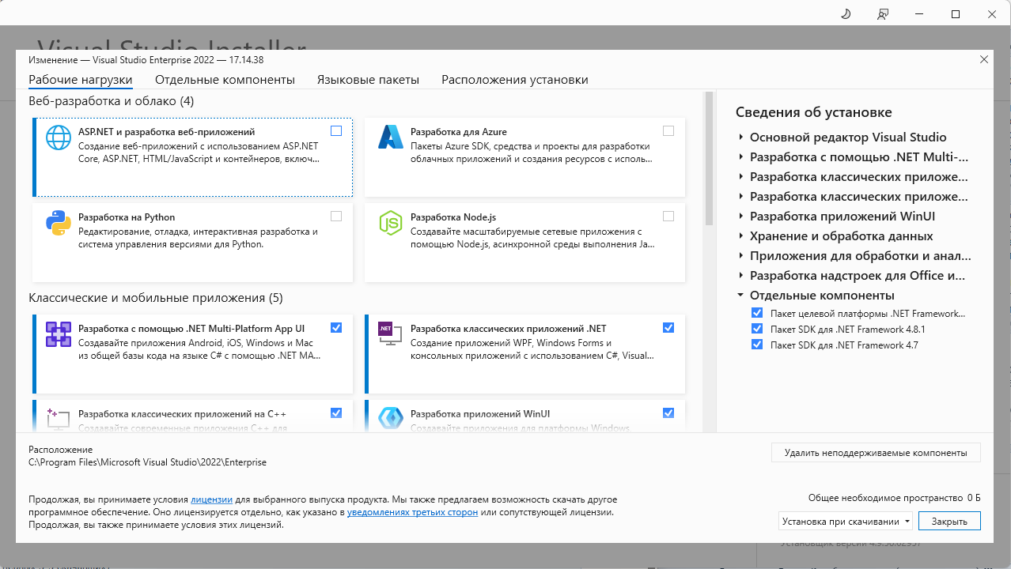Switch to the 'Рабочие нагрузки' tab
Screen dimensions: 1011x569
pyautogui.click(x=80, y=80)
